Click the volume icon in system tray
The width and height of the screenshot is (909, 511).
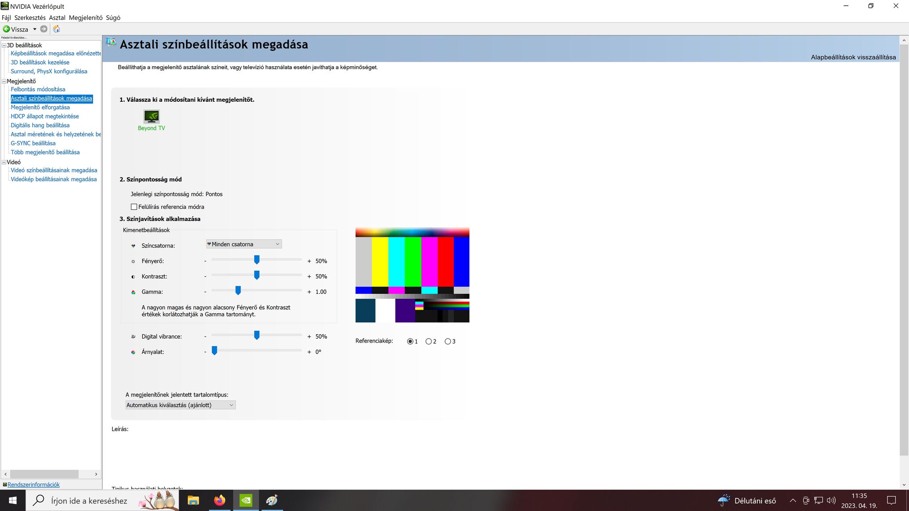[x=831, y=500]
